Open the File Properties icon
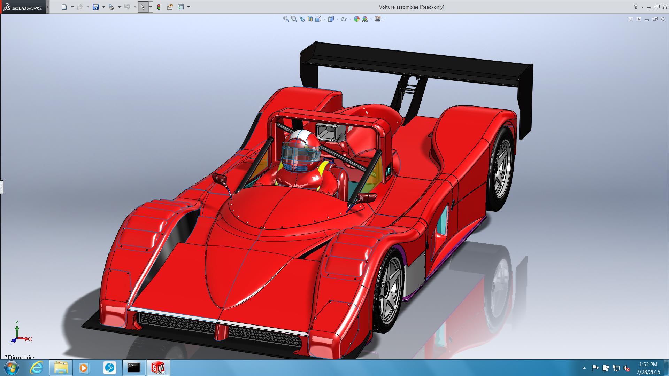This screenshot has width=669, height=376. [x=170, y=7]
